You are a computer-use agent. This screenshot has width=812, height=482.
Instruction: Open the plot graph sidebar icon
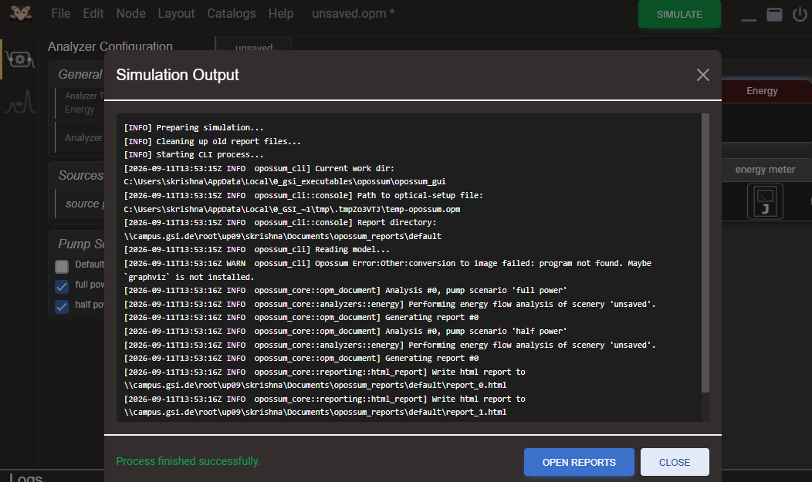pos(20,102)
